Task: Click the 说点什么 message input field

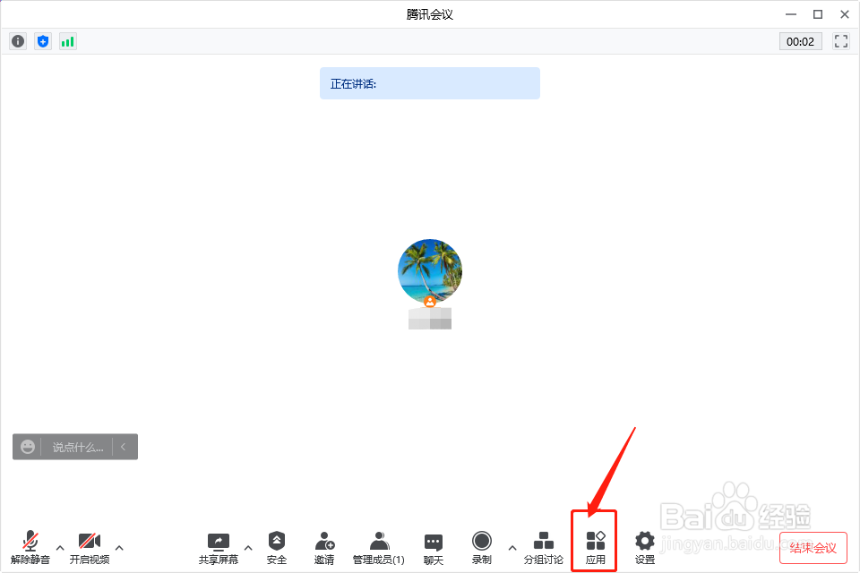Action: click(77, 447)
